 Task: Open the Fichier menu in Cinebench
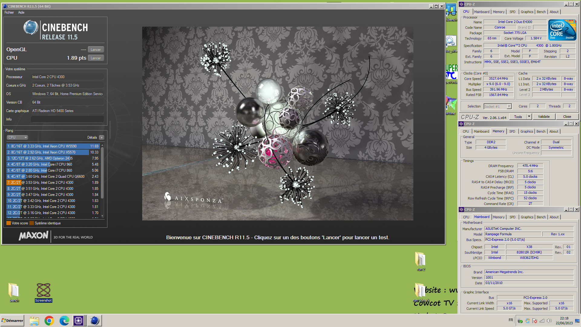coord(9,12)
